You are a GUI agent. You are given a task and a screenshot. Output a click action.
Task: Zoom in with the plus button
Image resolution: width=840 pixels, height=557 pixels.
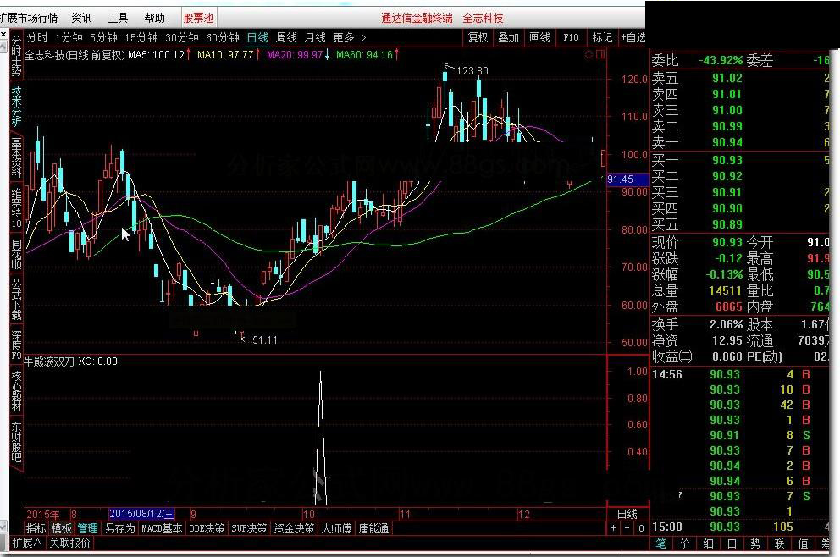[613, 527]
